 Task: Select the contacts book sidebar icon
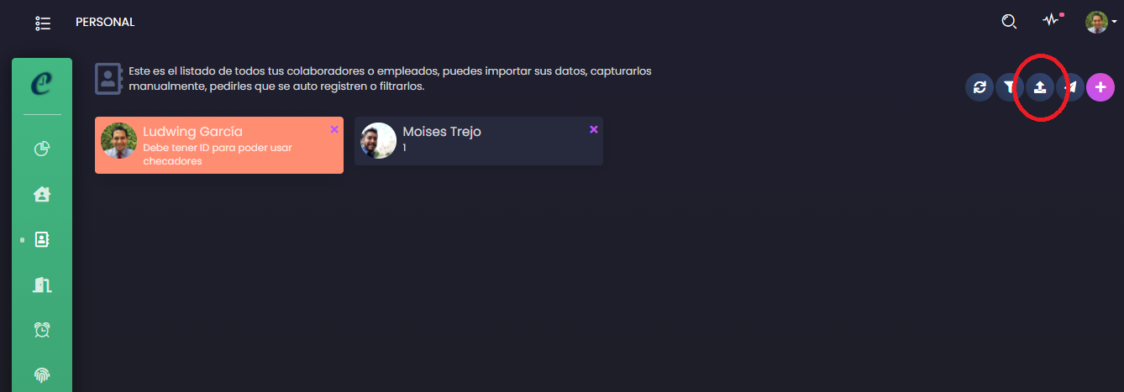click(x=42, y=240)
